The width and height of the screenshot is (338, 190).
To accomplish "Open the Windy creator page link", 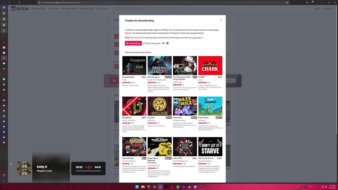I will 128,33.
